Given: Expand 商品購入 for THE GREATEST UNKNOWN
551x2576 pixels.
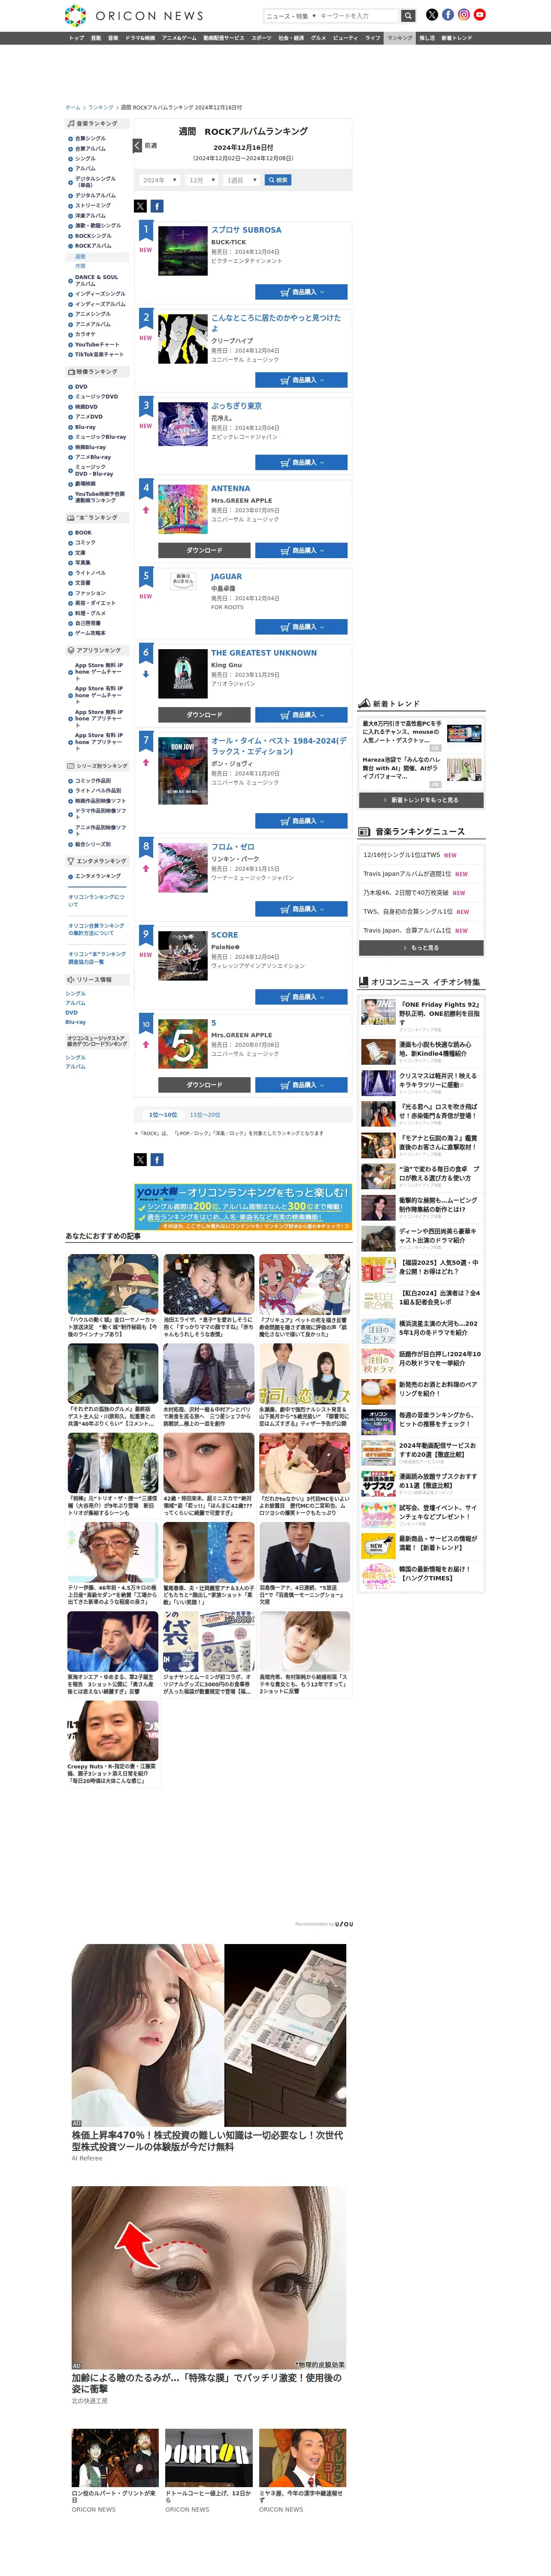Looking at the screenshot, I should 301,715.
